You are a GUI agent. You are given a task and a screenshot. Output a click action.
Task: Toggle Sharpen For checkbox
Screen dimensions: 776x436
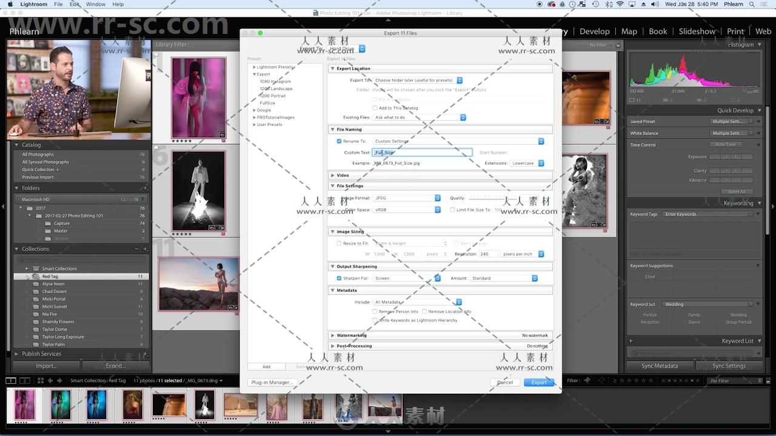click(x=339, y=278)
